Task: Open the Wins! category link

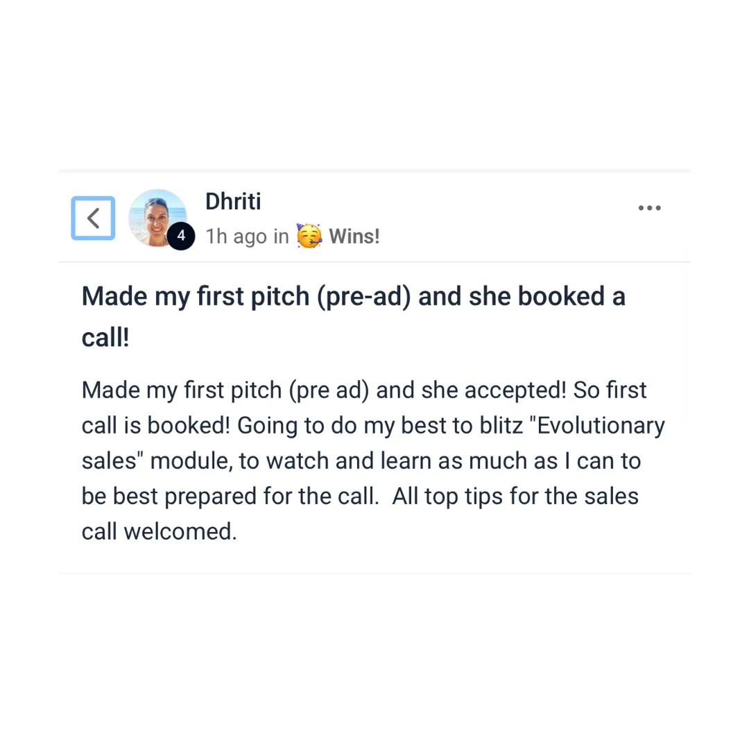Action: pos(354,236)
